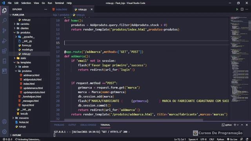Open the VS Code logo menu icon
Image resolution: width=251 pixels, height=141 pixels.
(3, 3)
